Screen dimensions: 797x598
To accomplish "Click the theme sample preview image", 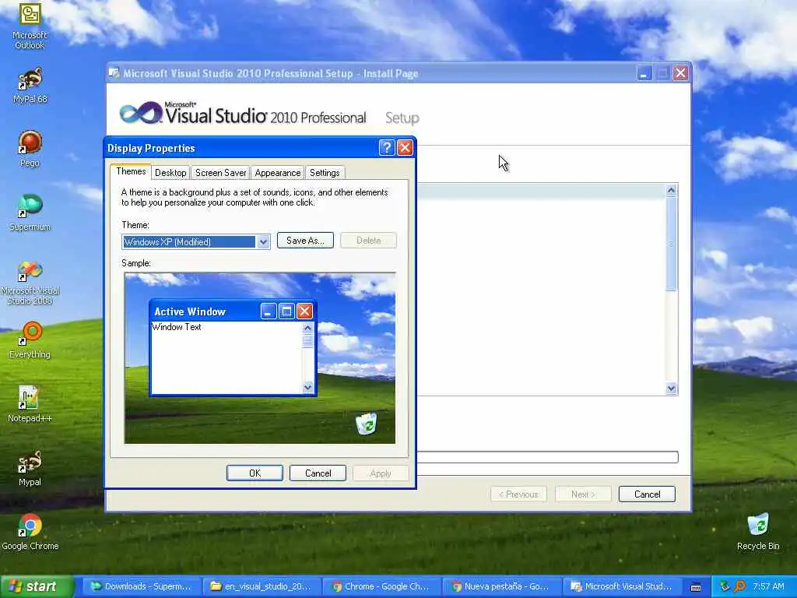I will [260, 358].
